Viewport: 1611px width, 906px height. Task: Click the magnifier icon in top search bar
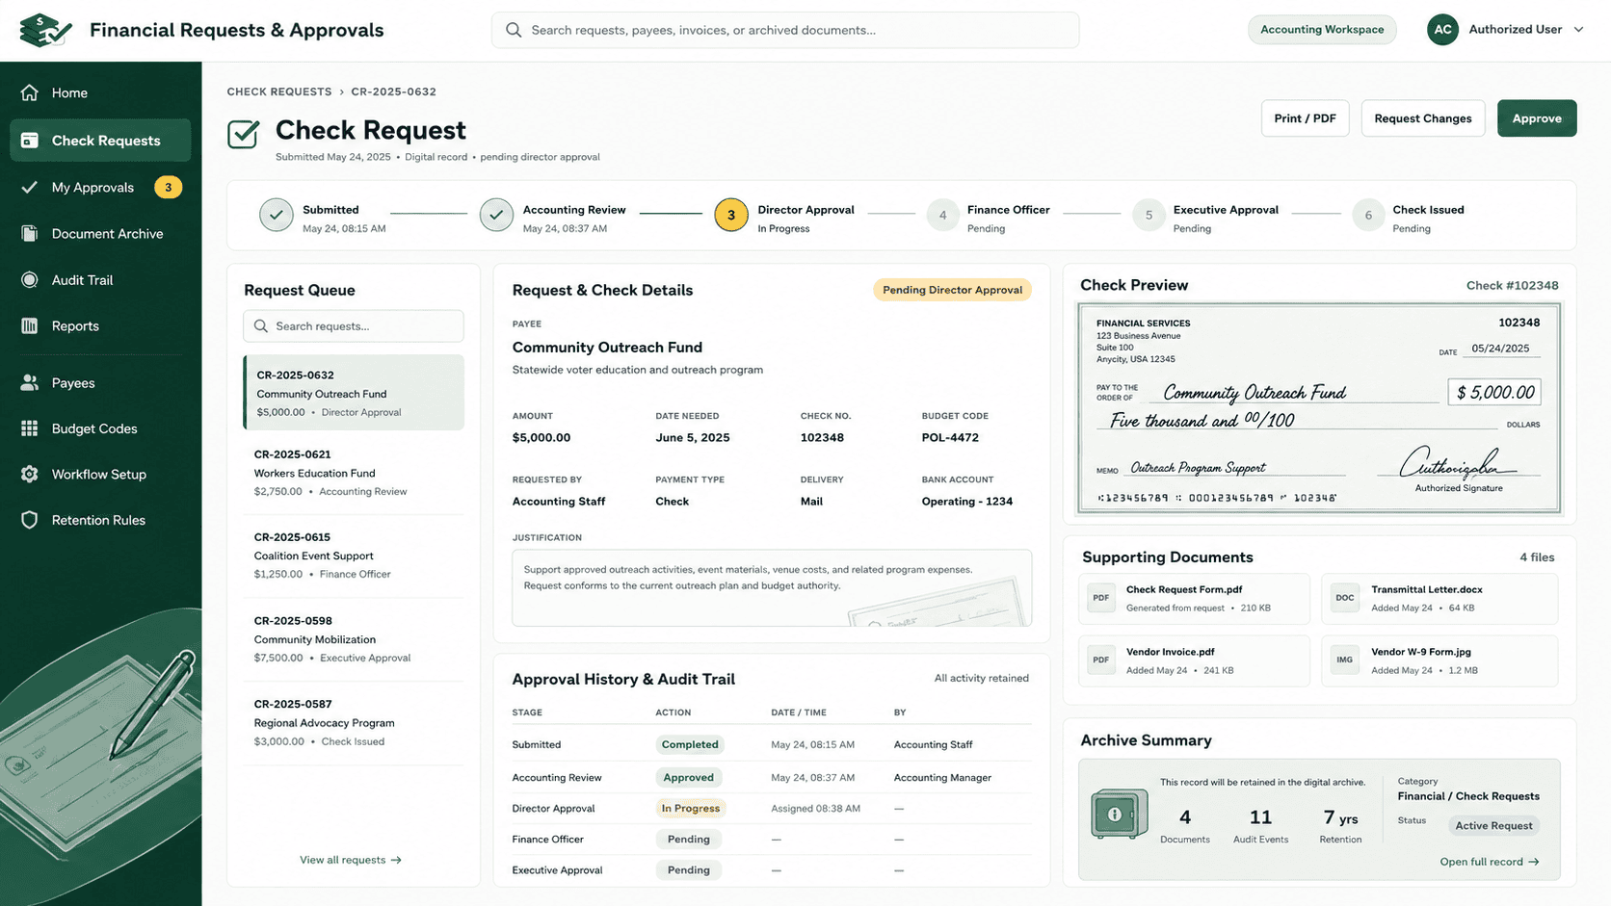coord(514,30)
